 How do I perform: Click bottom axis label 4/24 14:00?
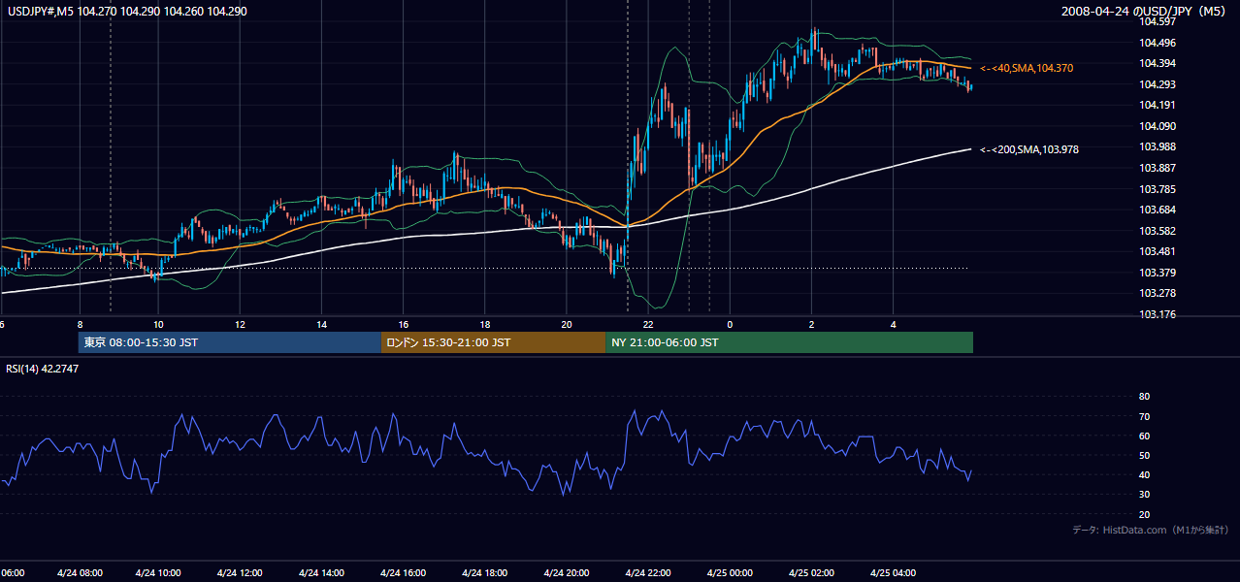pos(323,573)
